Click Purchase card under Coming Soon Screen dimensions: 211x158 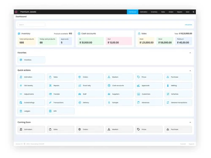(178, 129)
